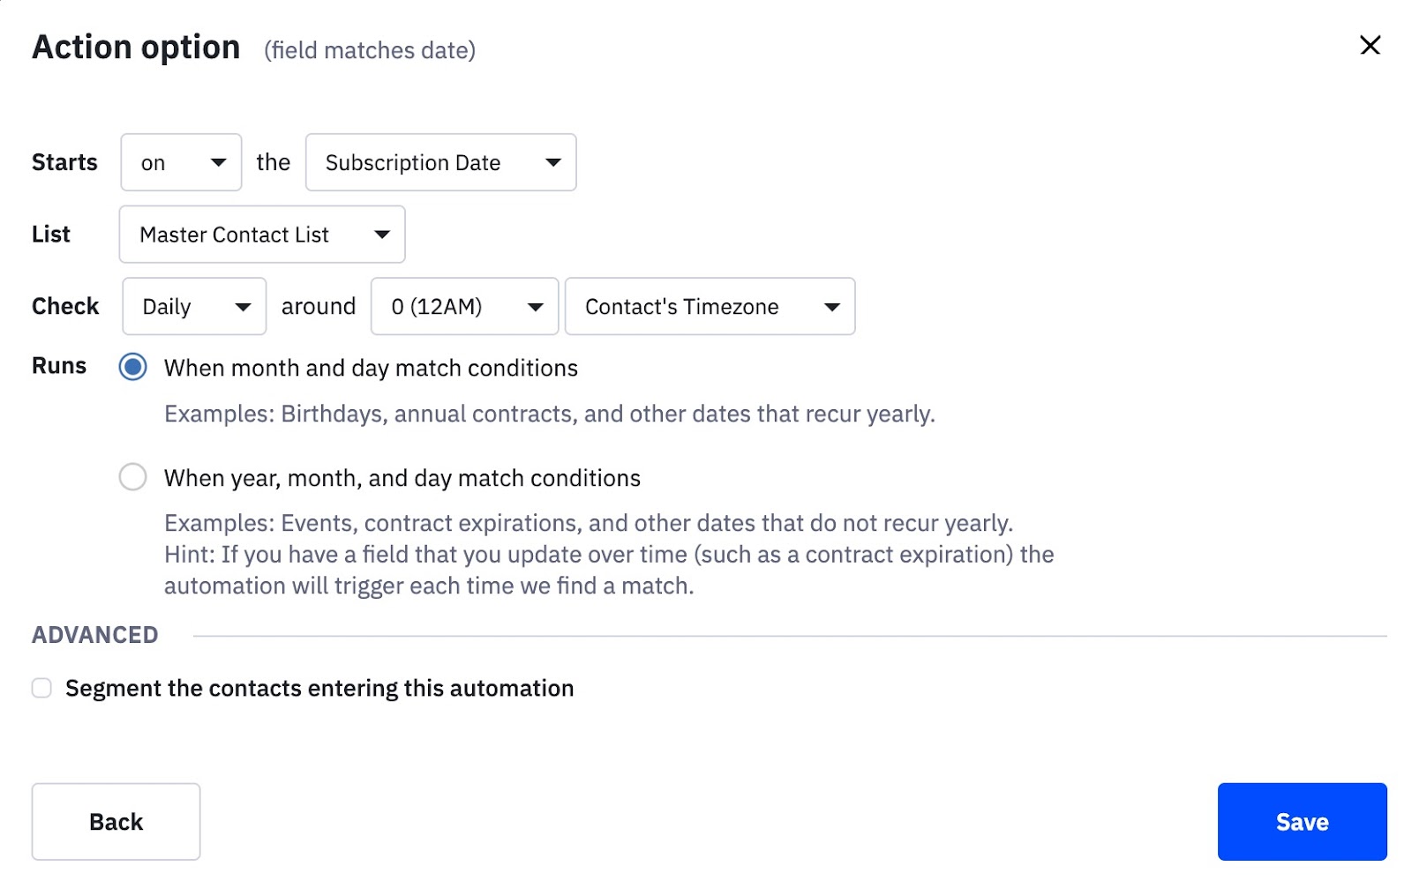Choose "When year, month, and day match" radio
This screenshot has height=881, width=1412.
pyautogui.click(x=133, y=477)
